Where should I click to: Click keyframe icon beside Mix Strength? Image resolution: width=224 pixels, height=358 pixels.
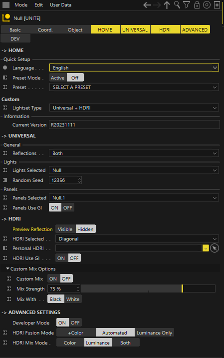(9, 288)
